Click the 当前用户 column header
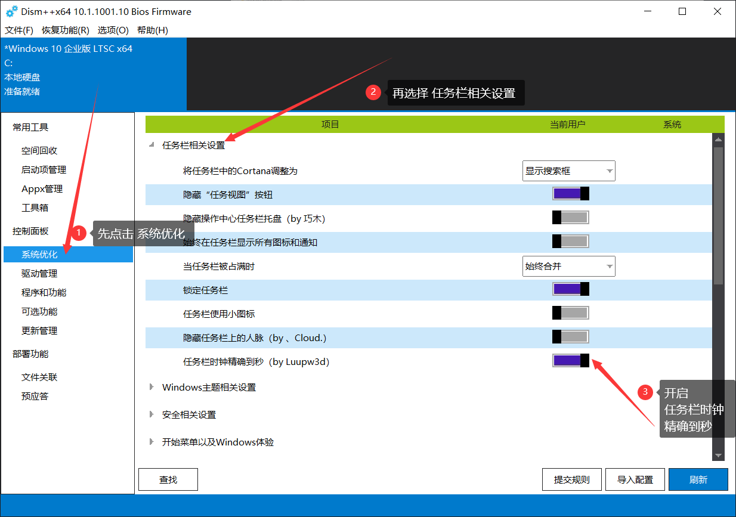 click(567, 125)
